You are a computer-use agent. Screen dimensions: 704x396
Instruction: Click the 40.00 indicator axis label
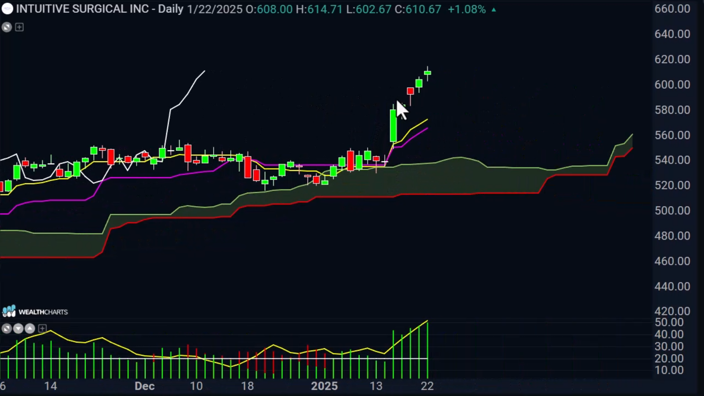pyautogui.click(x=669, y=334)
